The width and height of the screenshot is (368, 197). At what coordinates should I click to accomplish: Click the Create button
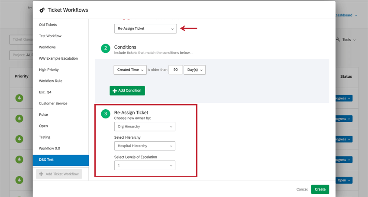click(320, 189)
